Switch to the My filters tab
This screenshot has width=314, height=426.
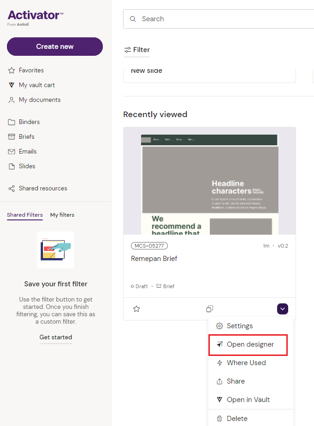pyautogui.click(x=62, y=215)
